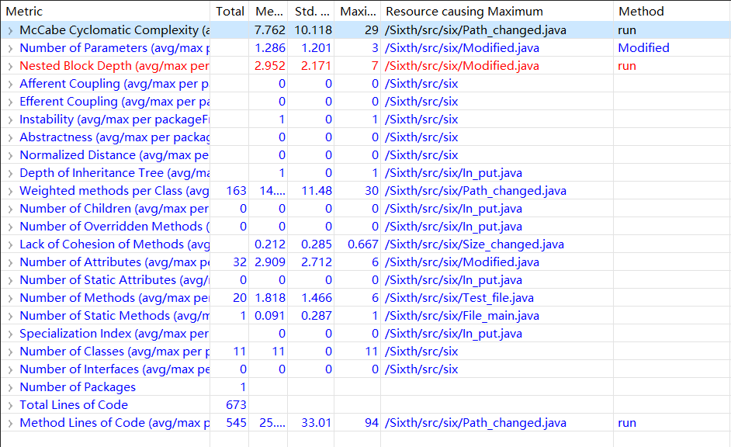Select Efferent Coupling metric name
The image size is (731, 447).
click(115, 102)
